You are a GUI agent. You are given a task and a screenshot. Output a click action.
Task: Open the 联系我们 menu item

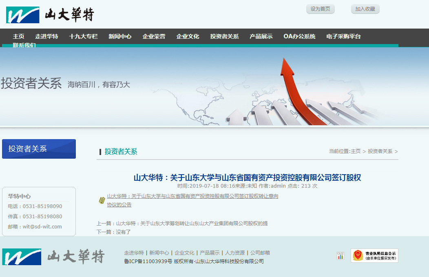24,45
